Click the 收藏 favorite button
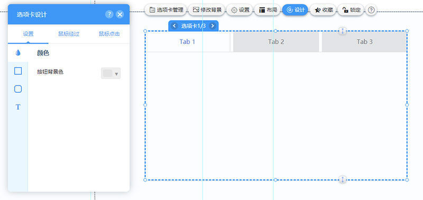Screen dimensions: 423x200 (323, 10)
